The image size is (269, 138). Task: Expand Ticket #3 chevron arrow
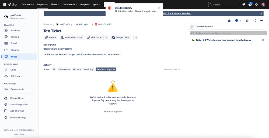(265, 40)
